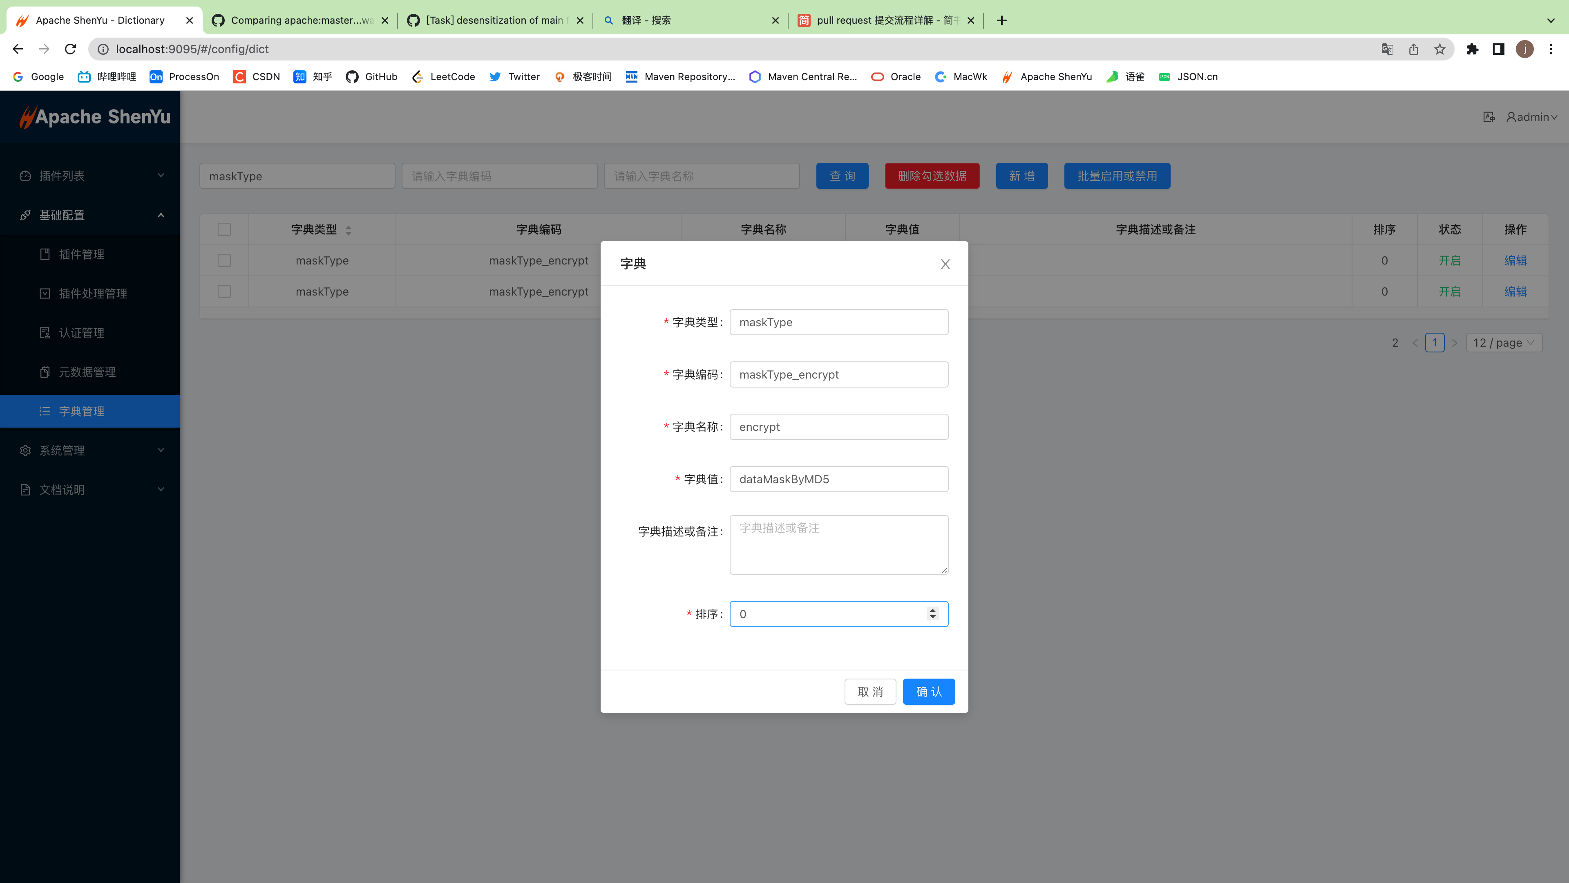The width and height of the screenshot is (1569, 883).
Task: Click sort arrows on 字典类型 column
Action: [x=349, y=230]
